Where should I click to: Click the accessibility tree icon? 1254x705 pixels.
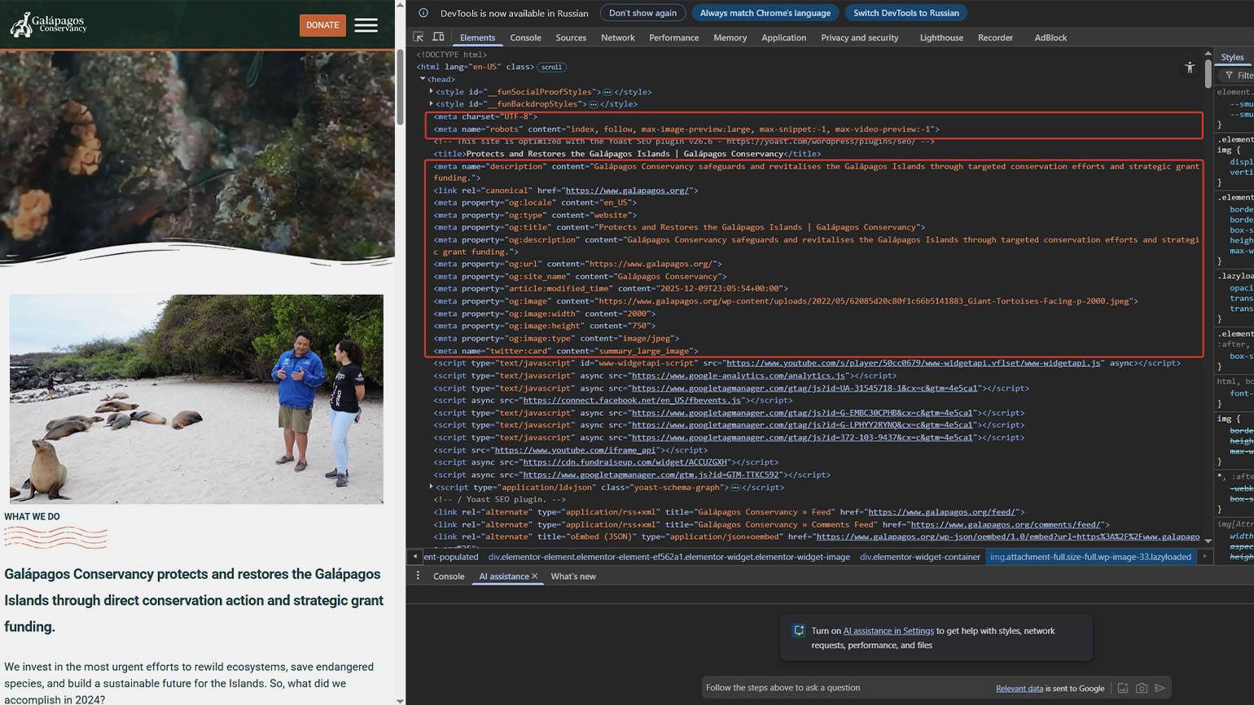click(1190, 68)
